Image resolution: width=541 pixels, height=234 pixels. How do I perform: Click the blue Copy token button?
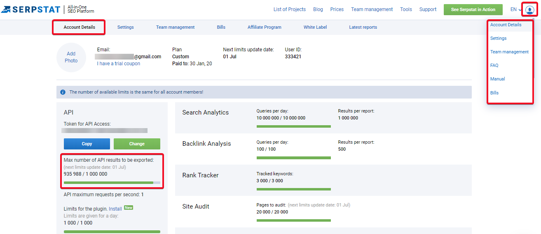point(87,144)
